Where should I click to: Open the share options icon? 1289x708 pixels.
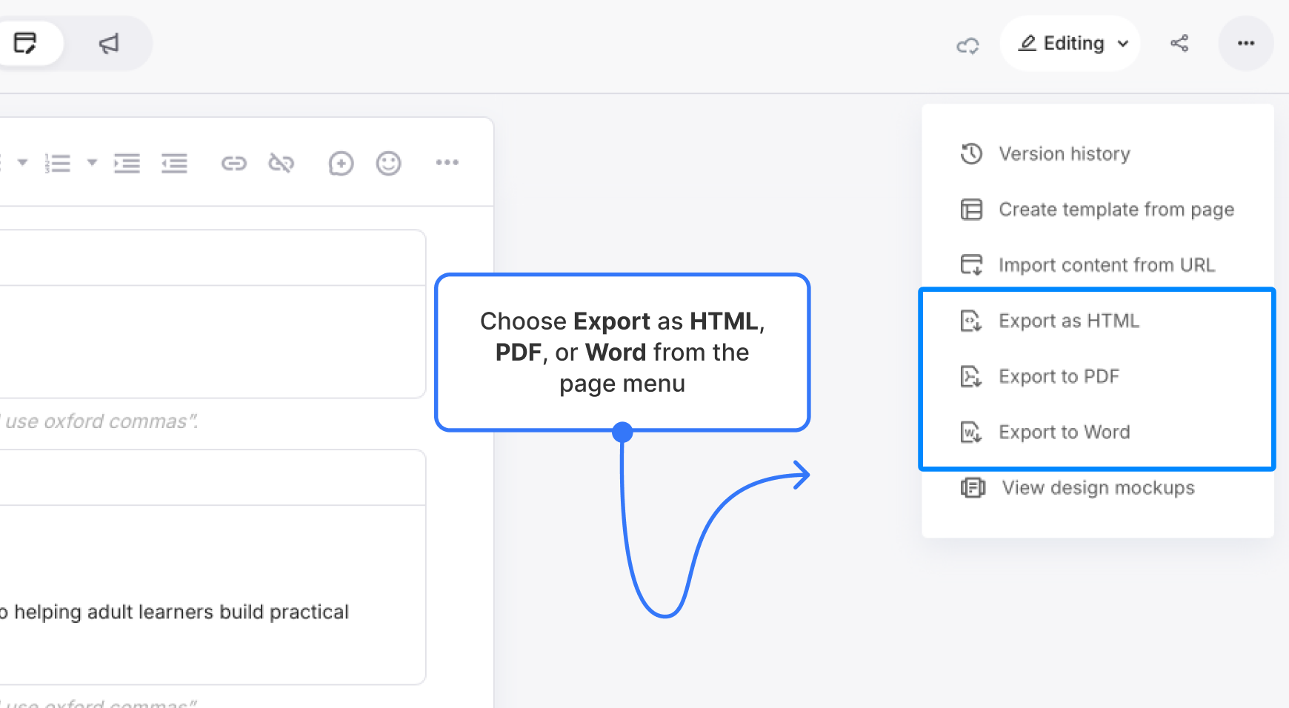[1179, 44]
